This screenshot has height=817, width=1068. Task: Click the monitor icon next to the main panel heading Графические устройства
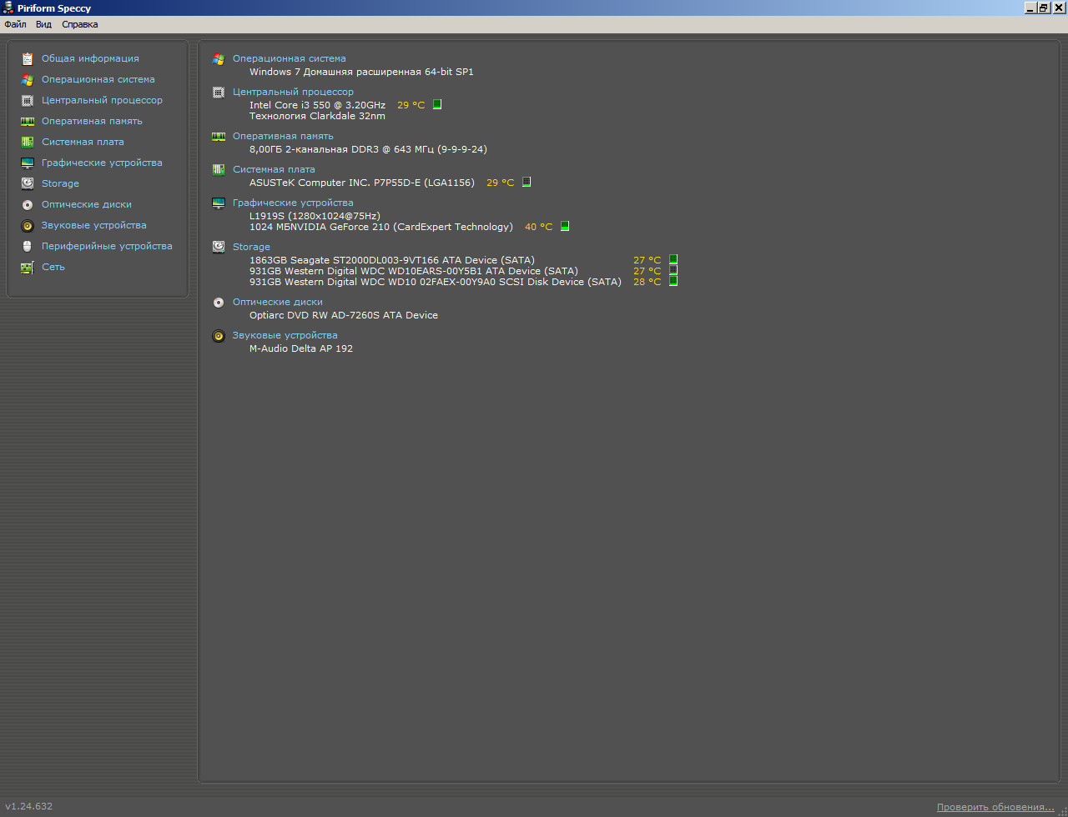219,203
